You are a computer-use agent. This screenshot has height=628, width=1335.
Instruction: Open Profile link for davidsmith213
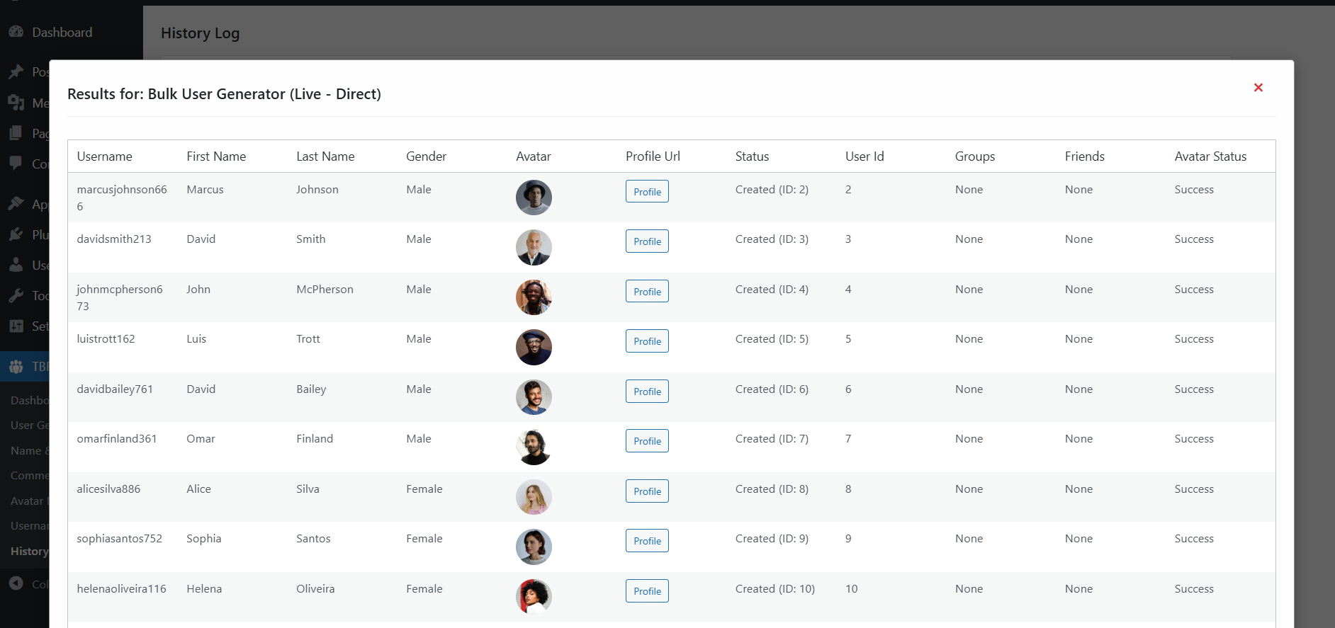pyautogui.click(x=646, y=241)
